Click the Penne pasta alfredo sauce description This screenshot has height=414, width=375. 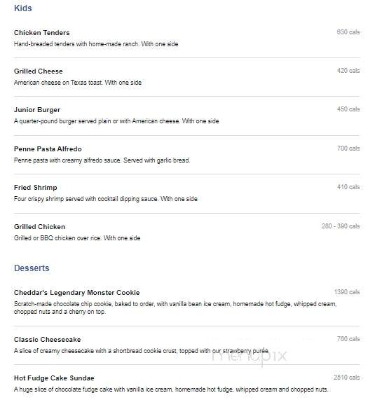click(x=102, y=160)
